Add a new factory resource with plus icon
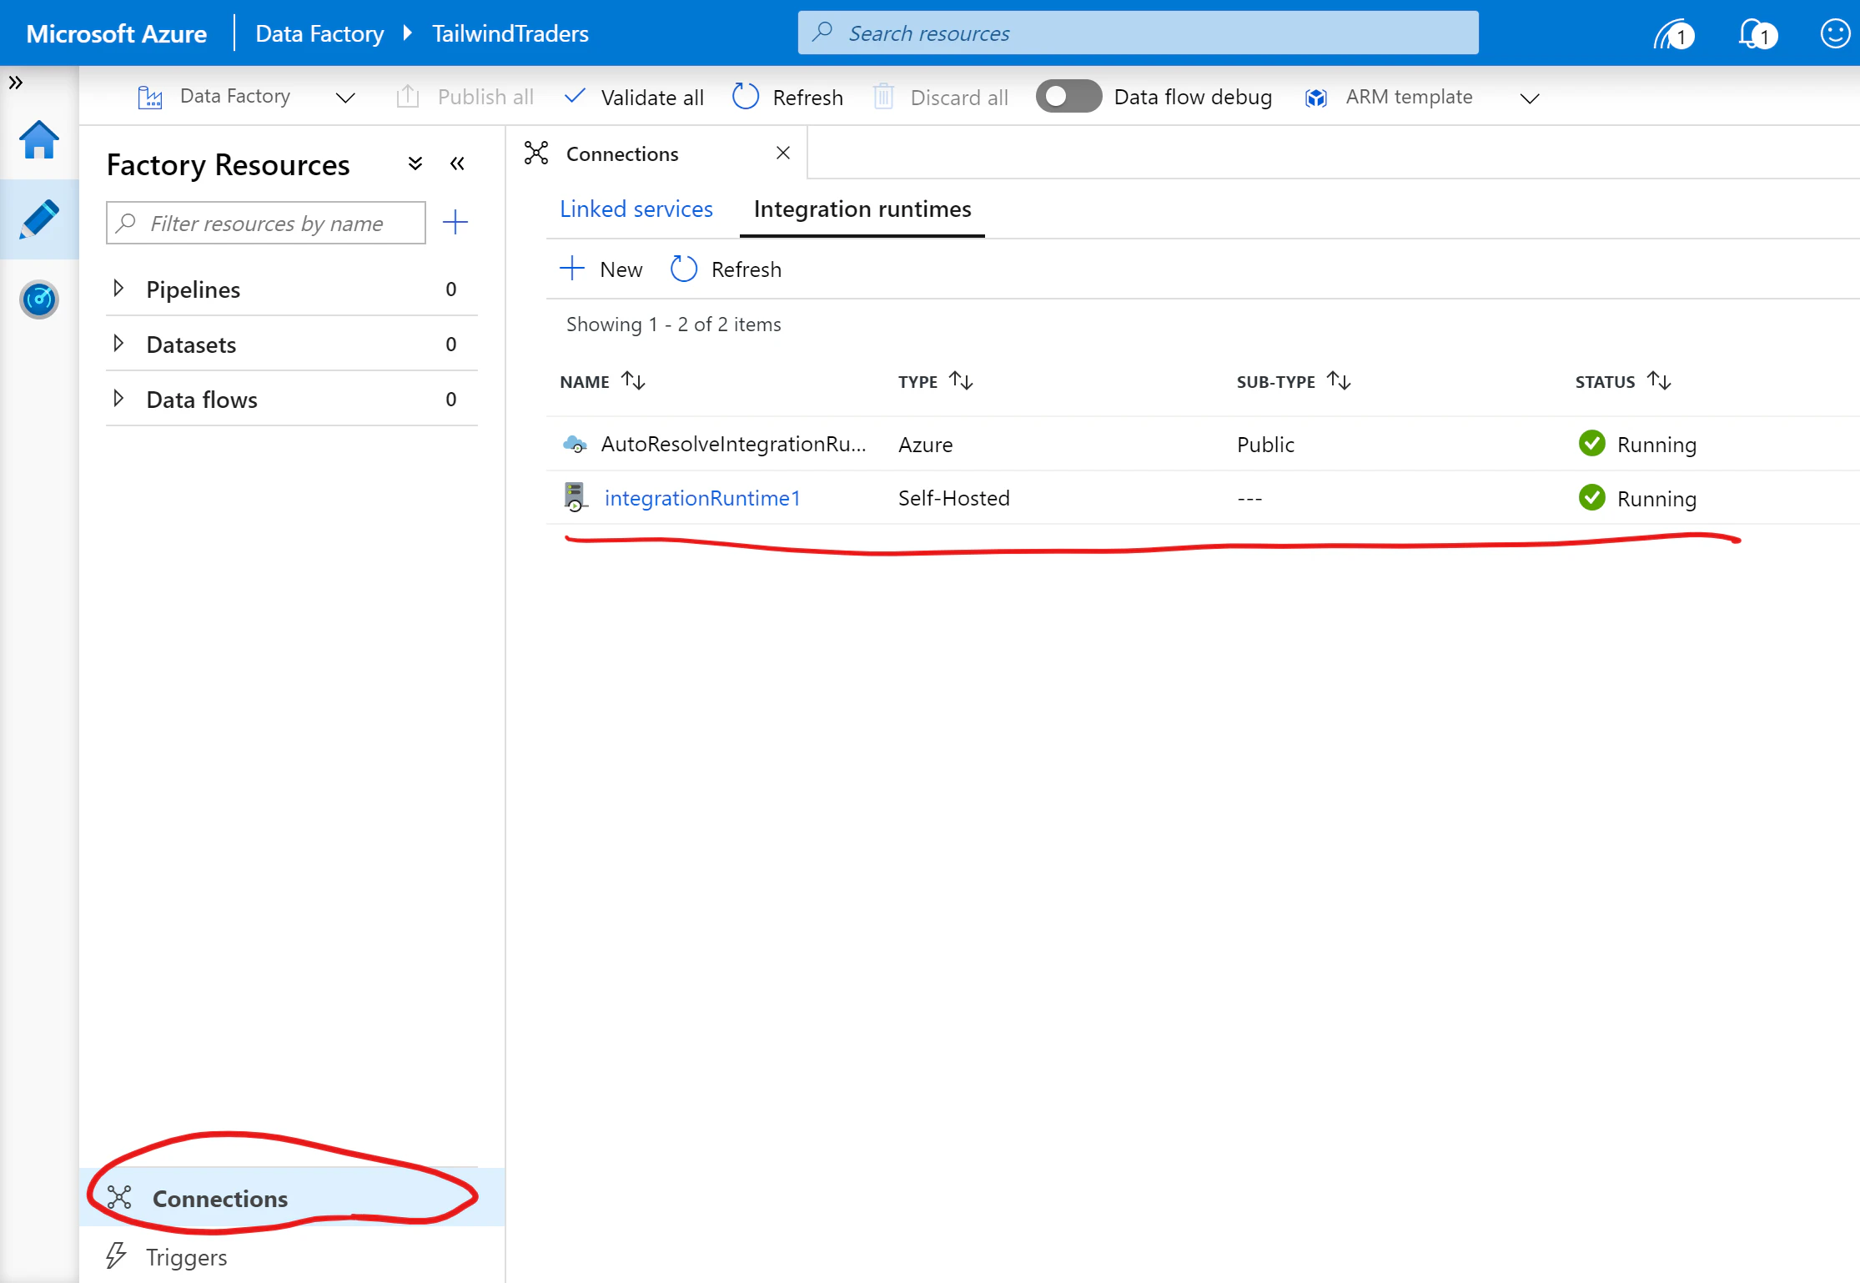 455,222
